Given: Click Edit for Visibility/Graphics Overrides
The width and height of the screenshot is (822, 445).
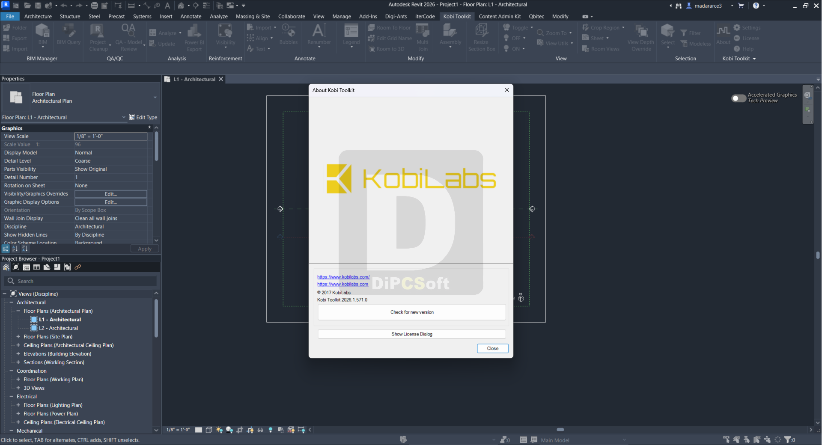Looking at the screenshot, I should (111, 194).
